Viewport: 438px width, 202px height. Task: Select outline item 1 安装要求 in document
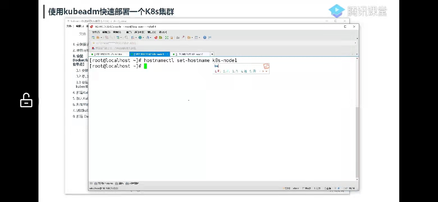coord(81,44)
